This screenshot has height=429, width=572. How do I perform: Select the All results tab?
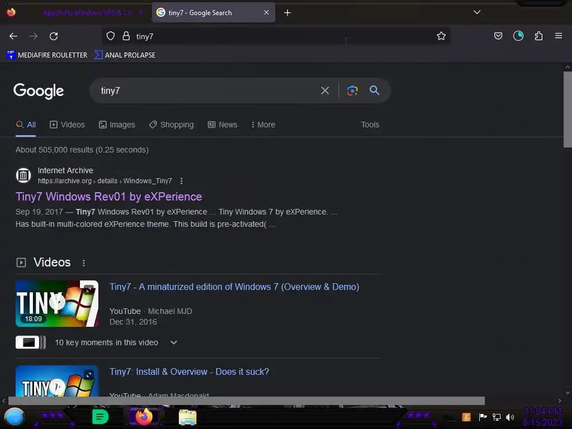(x=26, y=125)
